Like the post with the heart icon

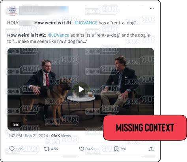click(x=81, y=149)
